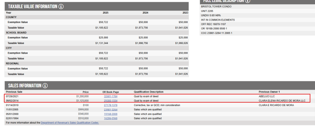The height and width of the screenshot is (126, 315).
Task: Open OR Book-Page 29300-1554 link
Action: pos(111,101)
